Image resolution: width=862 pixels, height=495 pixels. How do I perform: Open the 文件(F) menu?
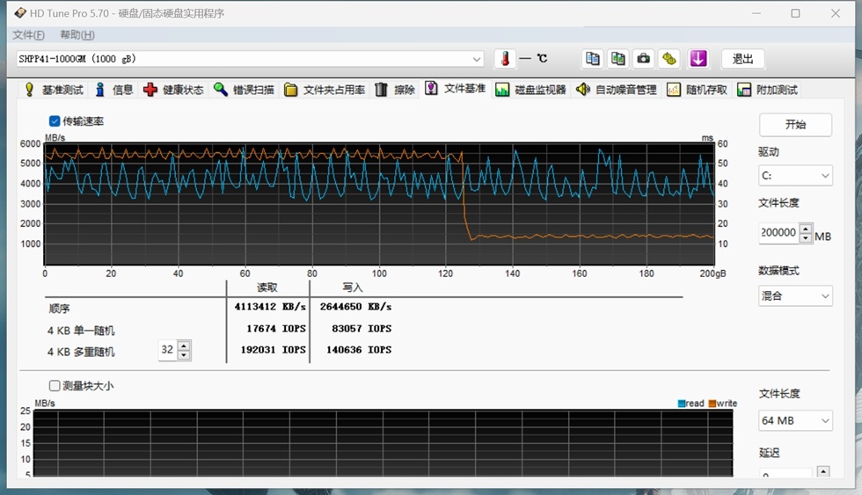(x=28, y=35)
